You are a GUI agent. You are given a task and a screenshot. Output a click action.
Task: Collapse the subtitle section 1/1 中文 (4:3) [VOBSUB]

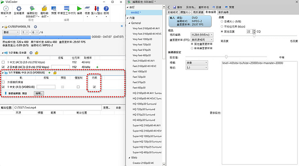[x=2, y=73]
